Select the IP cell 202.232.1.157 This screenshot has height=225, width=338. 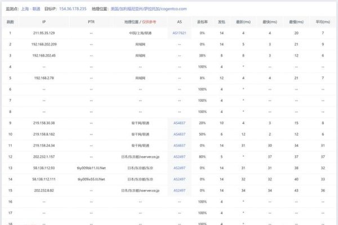44,157
